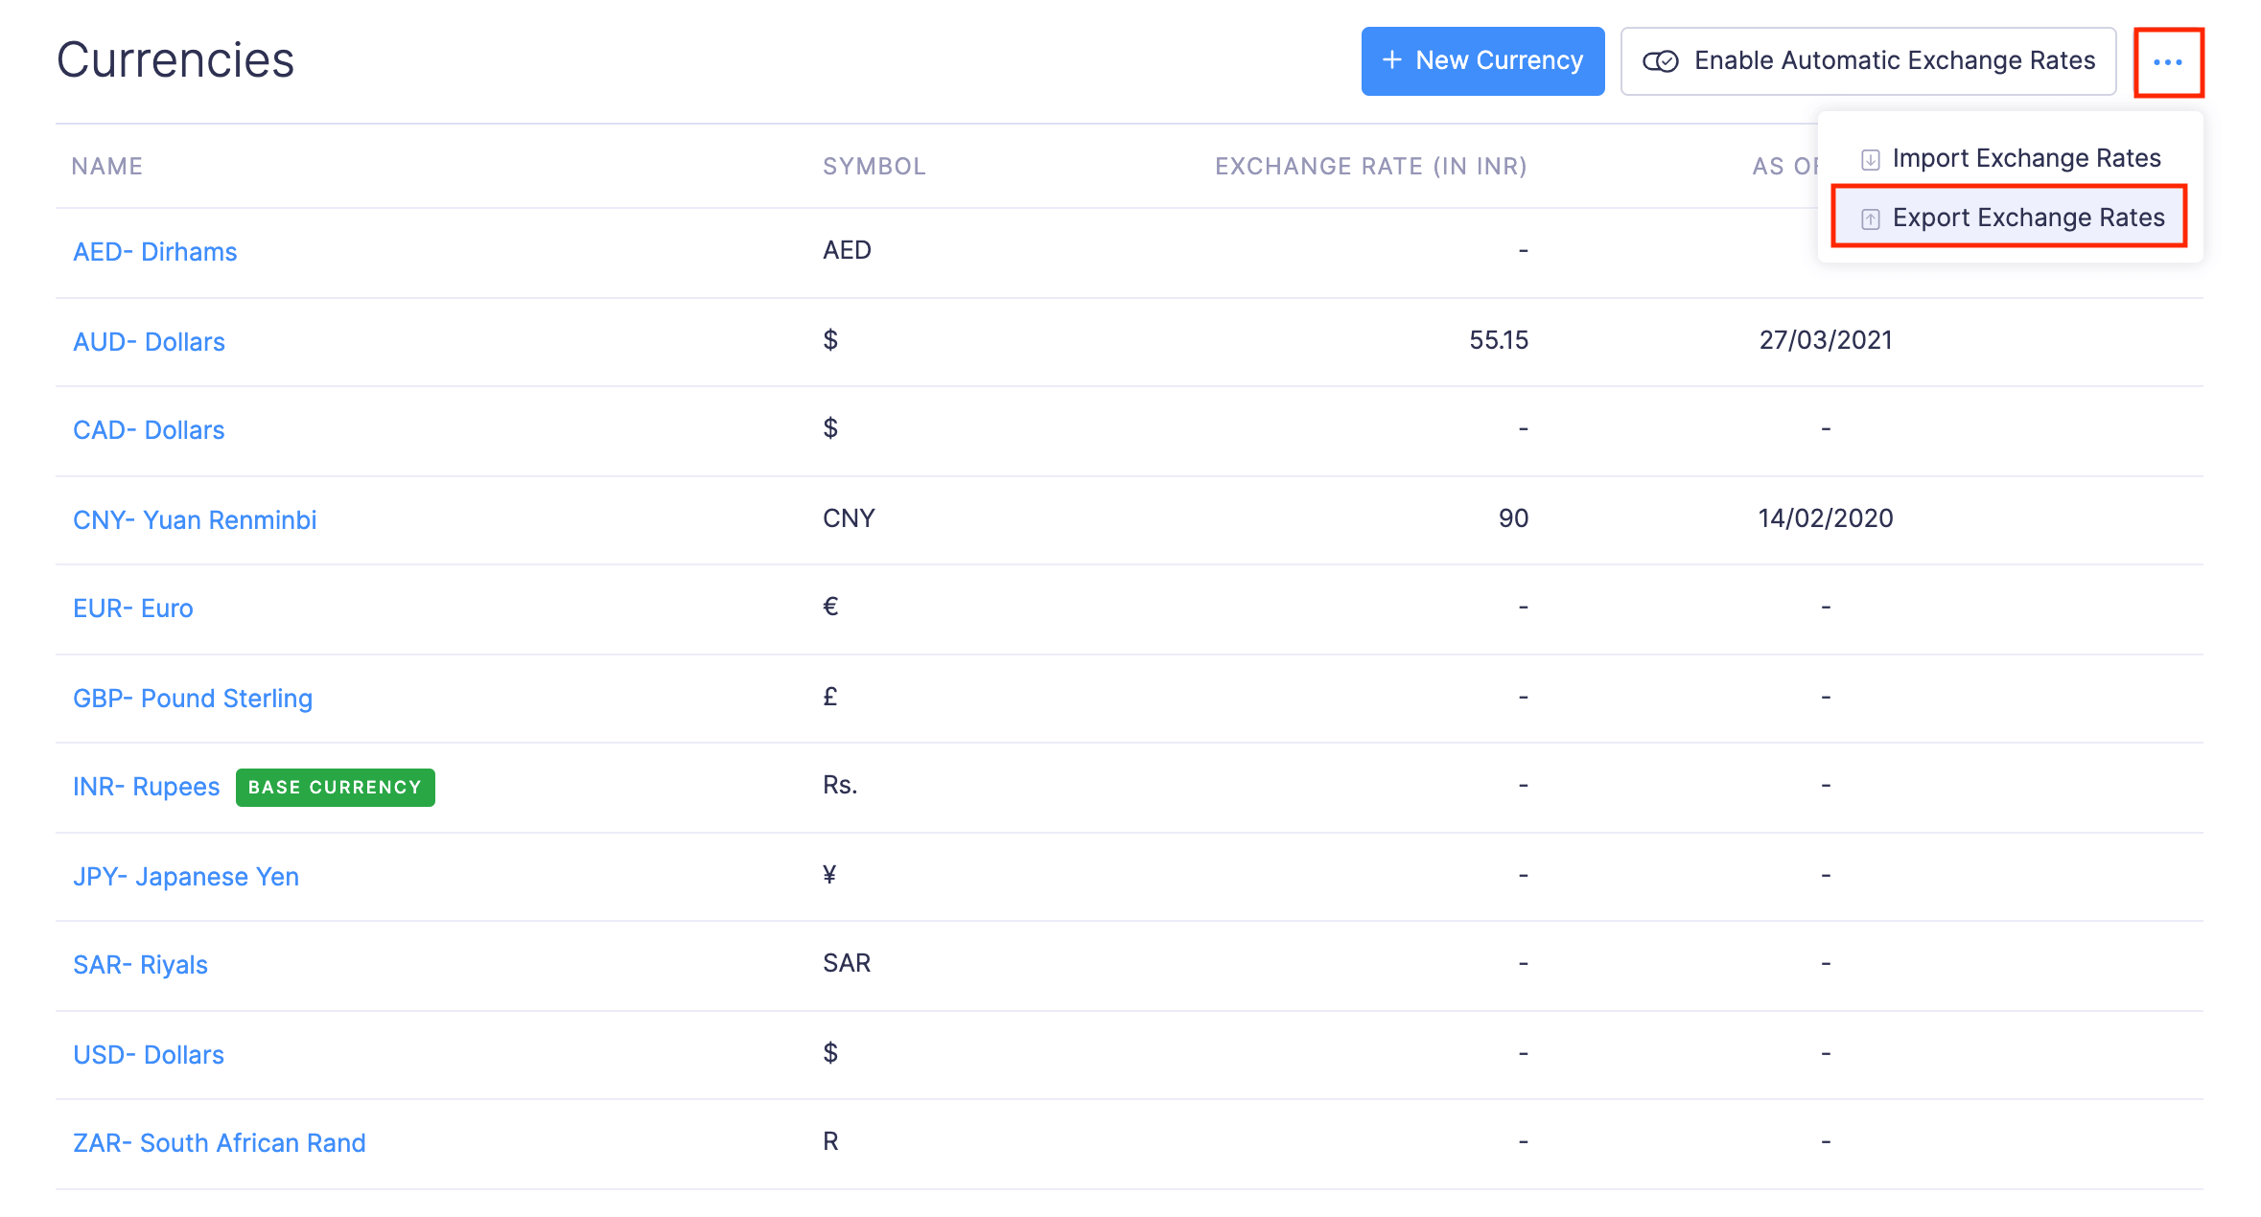2261x1217 pixels.
Task: Open CAD- Dollars currency entry
Action: (149, 429)
